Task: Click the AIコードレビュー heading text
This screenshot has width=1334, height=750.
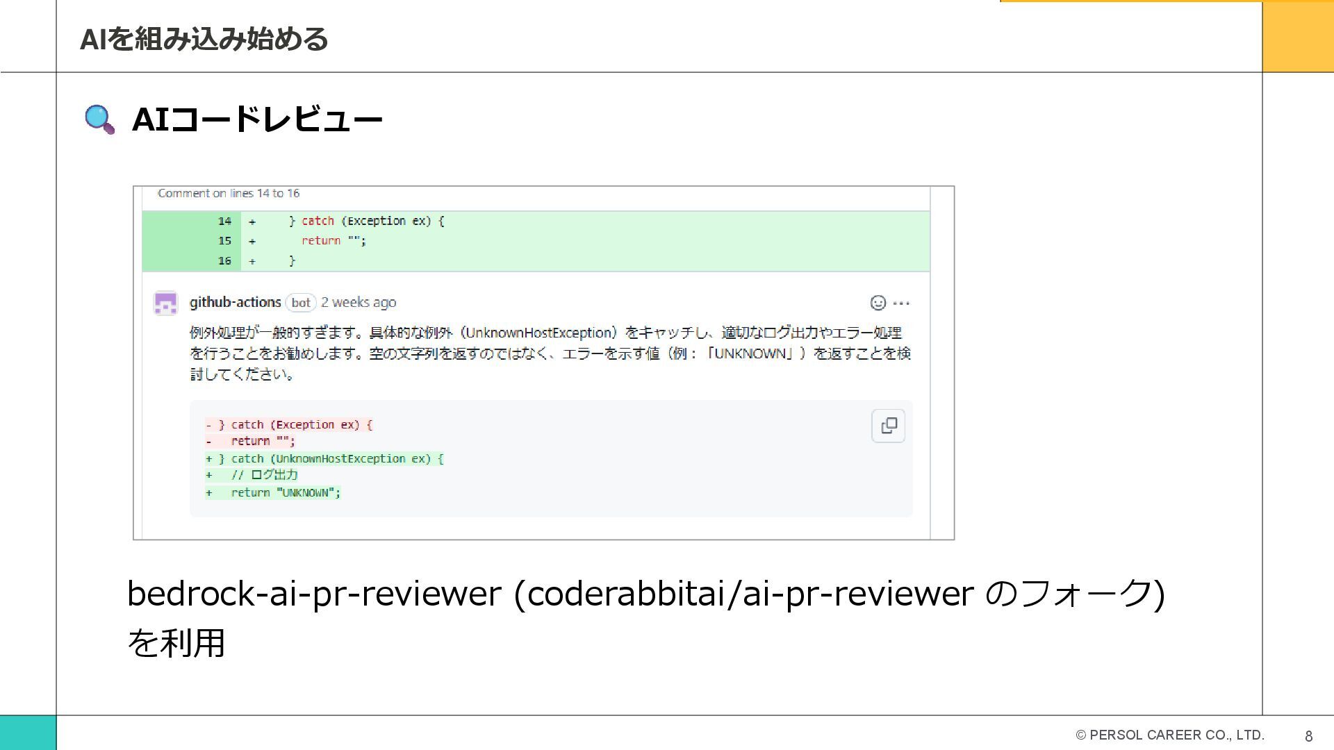Action: [x=257, y=119]
